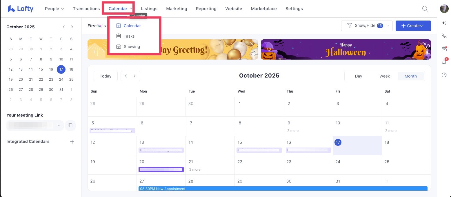
Task: Open the Marketing menu item
Action: pyautogui.click(x=177, y=9)
